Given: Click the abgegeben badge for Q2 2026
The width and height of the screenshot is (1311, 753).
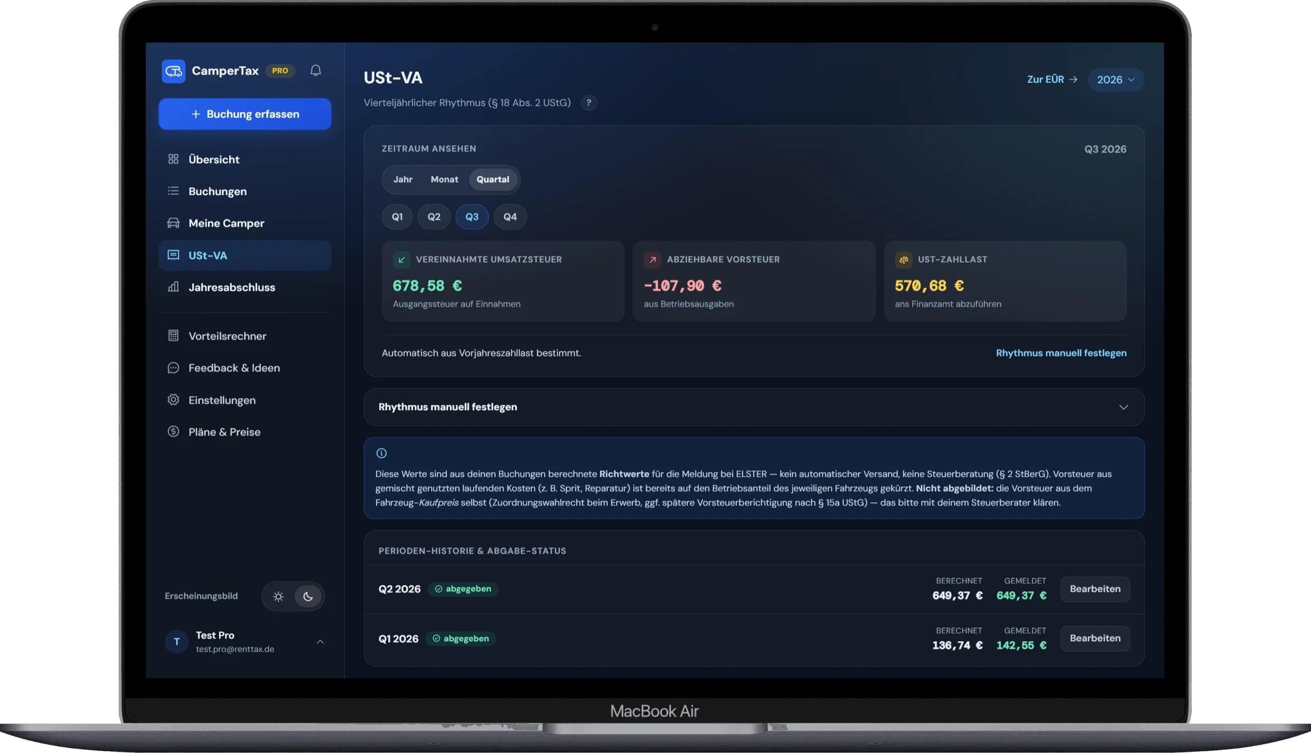Looking at the screenshot, I should coord(463,589).
